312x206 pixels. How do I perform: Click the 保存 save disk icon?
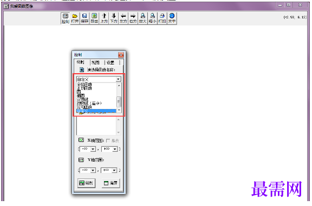click(x=84, y=18)
